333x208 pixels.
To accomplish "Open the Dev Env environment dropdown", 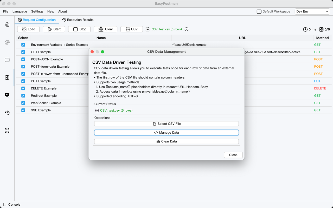I will (x=312, y=11).
